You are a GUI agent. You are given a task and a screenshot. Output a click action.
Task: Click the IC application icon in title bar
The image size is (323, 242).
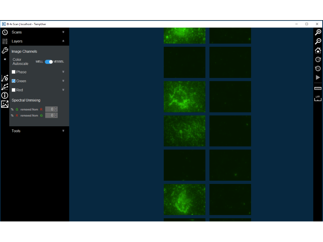coord(4,24)
